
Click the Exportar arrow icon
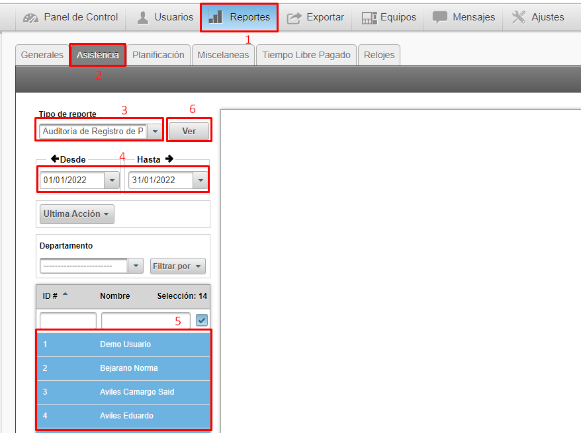(x=294, y=18)
